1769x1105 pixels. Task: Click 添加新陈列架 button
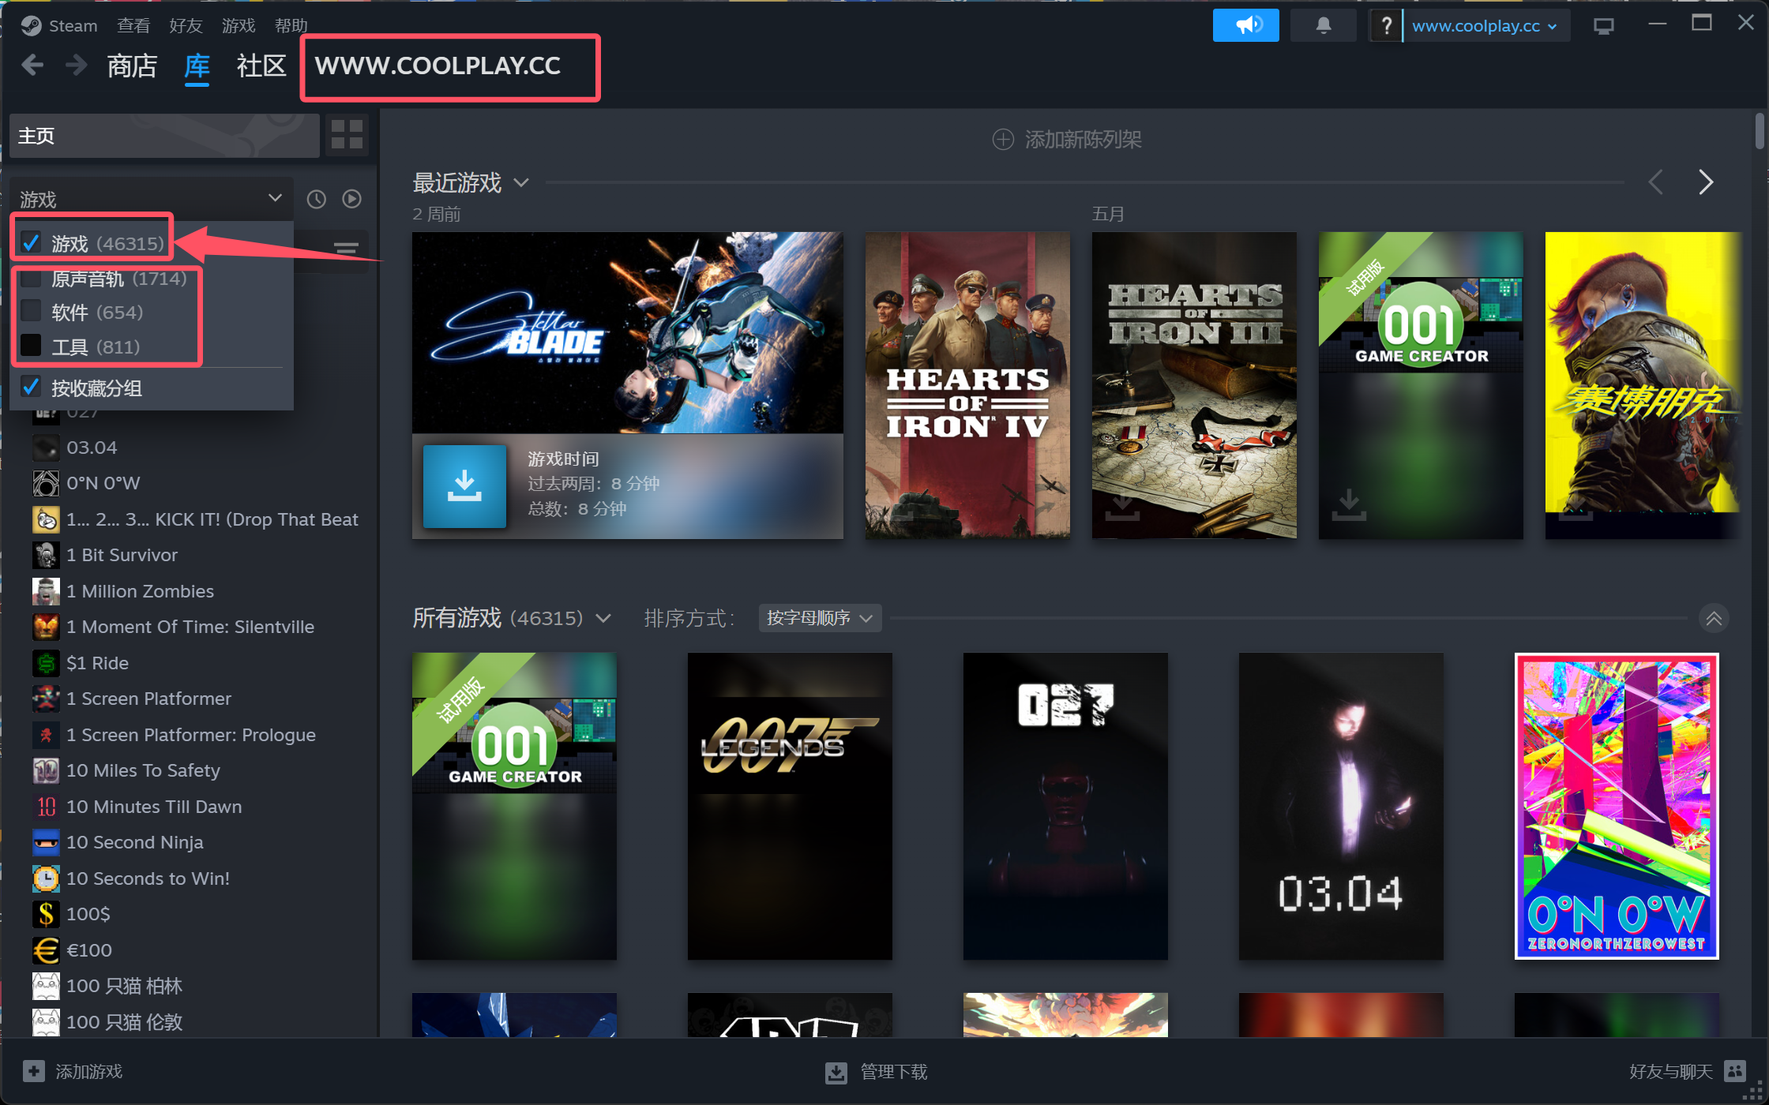tap(1066, 140)
